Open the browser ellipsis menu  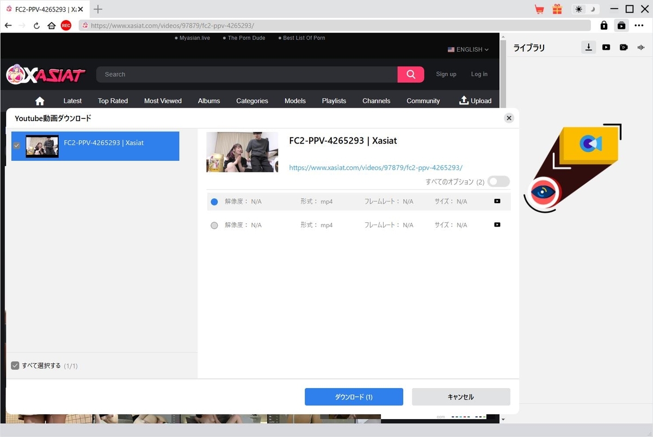pyautogui.click(x=639, y=25)
